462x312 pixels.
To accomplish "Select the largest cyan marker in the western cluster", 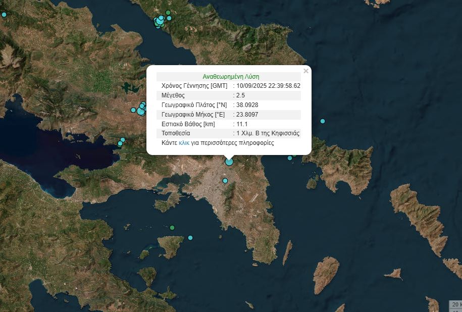I will 141,111.
